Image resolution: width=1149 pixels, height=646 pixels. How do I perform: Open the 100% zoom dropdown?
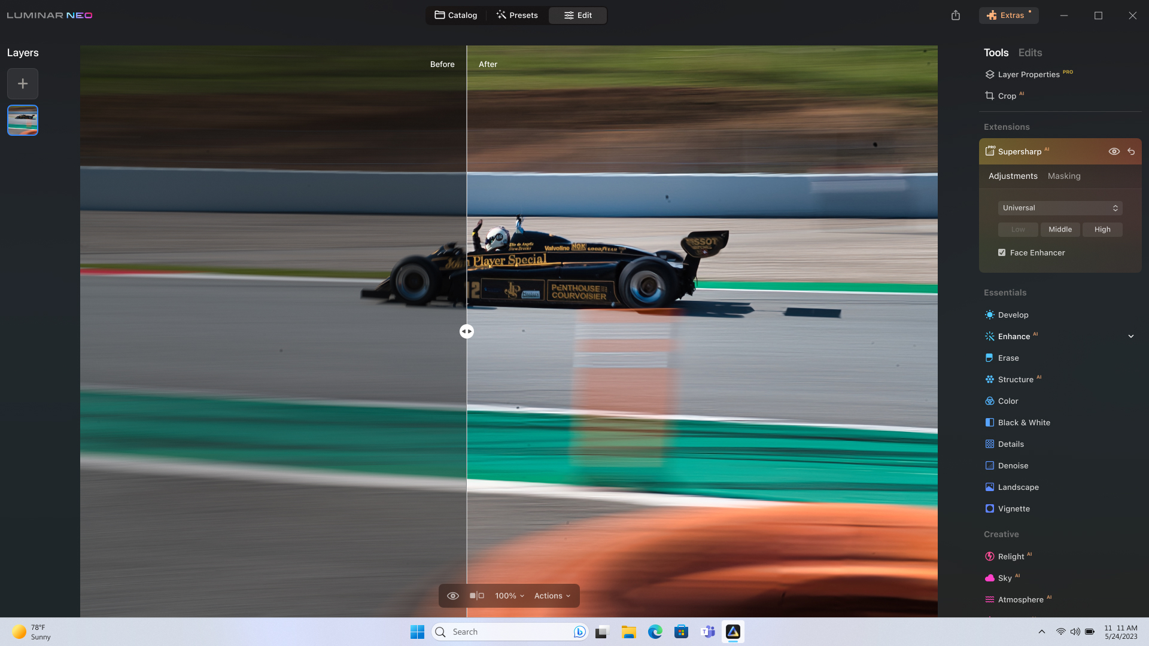point(509,596)
